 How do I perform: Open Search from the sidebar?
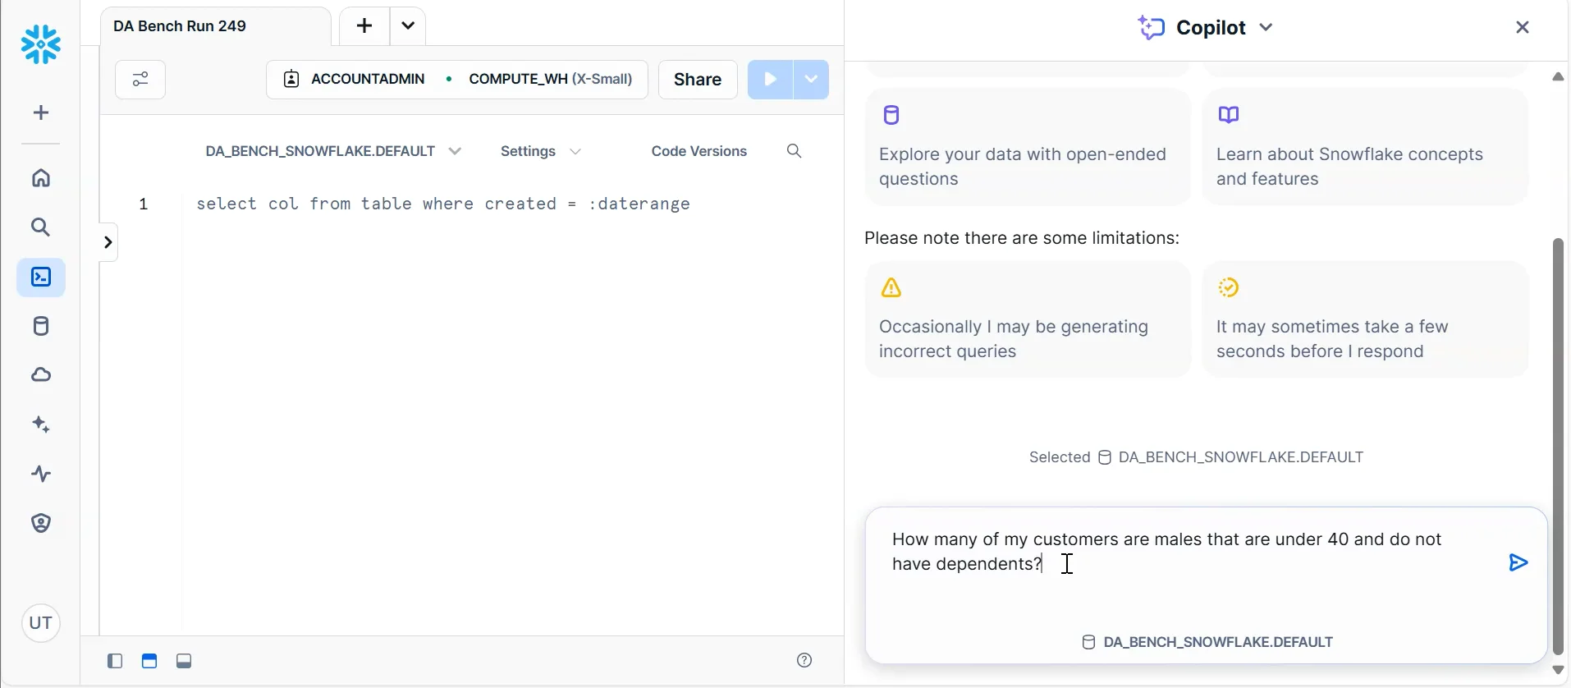41,227
